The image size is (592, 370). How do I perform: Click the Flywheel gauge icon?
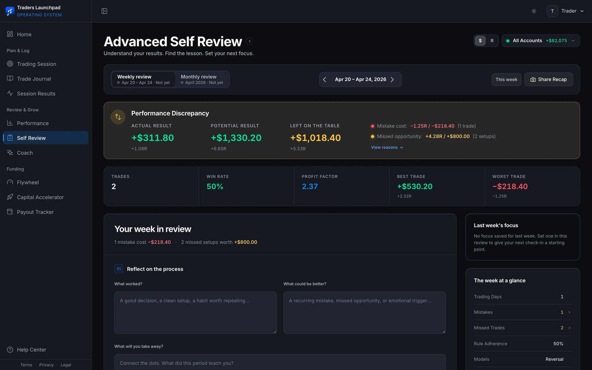click(x=10, y=182)
